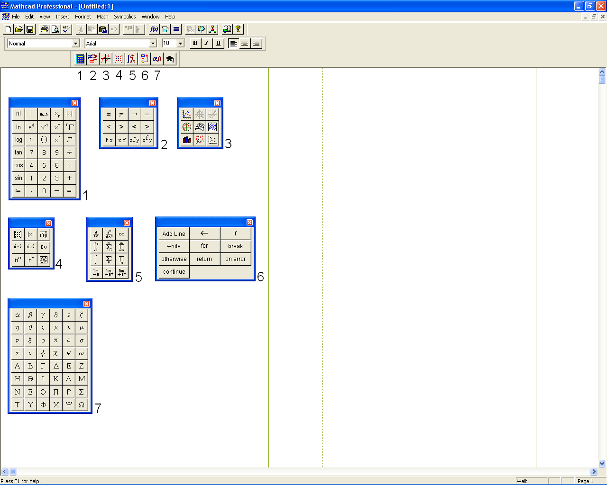The image size is (607, 485).
Task: Open the Vector and Matrix palette icon
Action: [x=119, y=59]
